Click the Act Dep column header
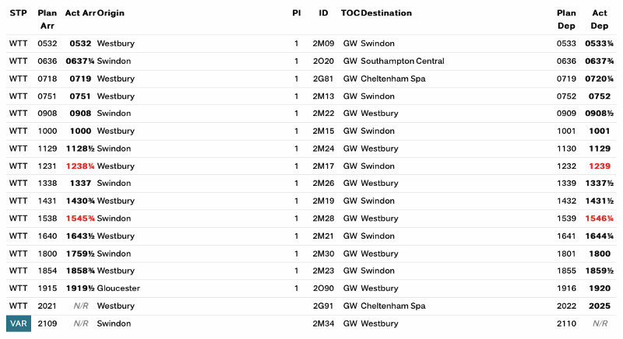This screenshot has height=339, width=623. point(600,19)
